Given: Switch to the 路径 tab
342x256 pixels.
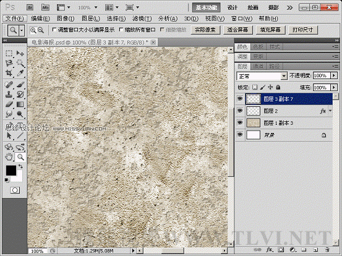Looking at the screenshot, I should 274,66.
